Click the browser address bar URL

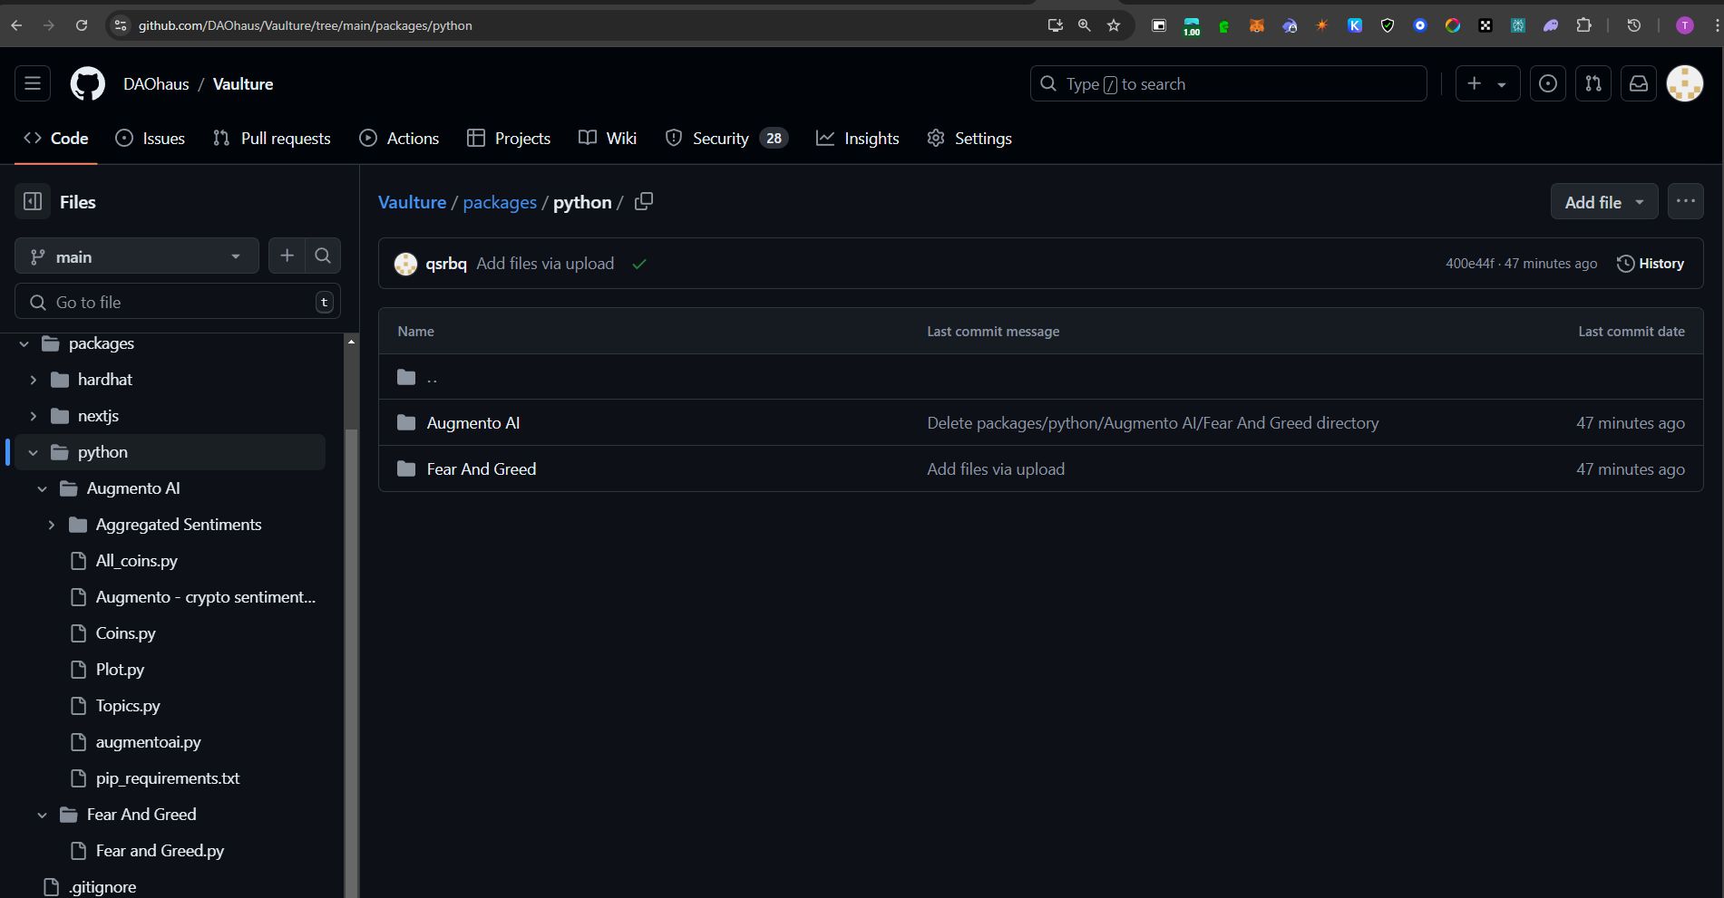(x=306, y=25)
